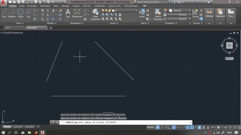Expand the Block panel
This screenshot has width=241, height=135.
point(145,23)
